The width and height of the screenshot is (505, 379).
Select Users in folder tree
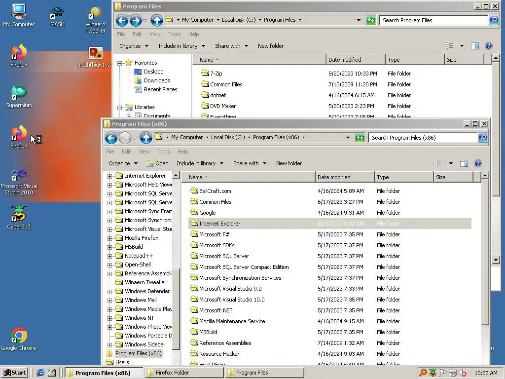118,362
